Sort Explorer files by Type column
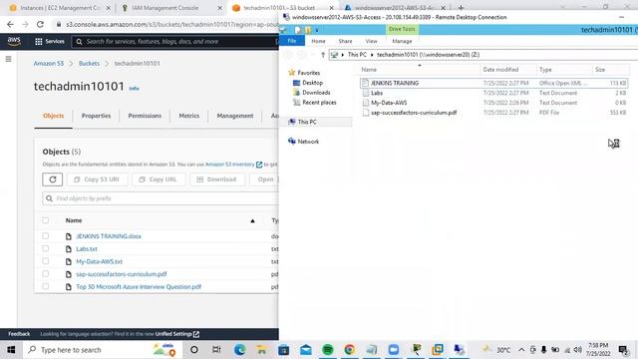The height and width of the screenshot is (359, 638). 545,70
